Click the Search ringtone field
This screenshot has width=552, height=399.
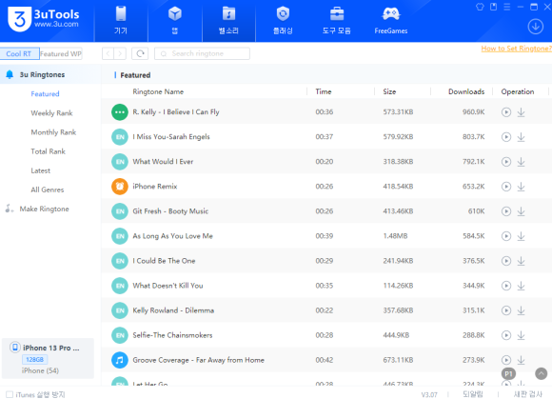tap(202, 53)
